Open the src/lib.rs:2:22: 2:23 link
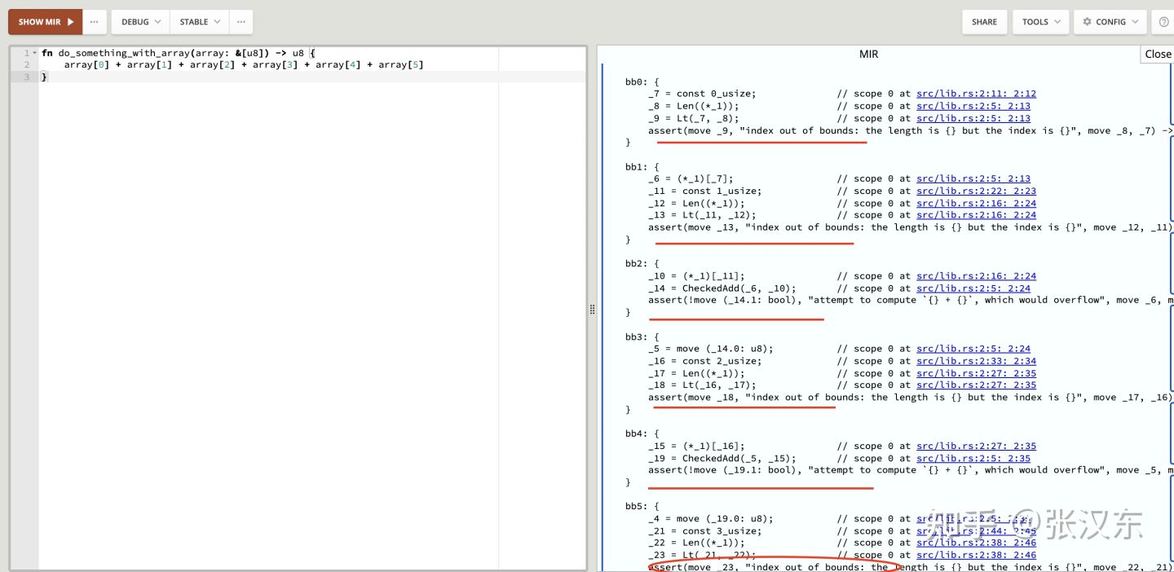 976,191
